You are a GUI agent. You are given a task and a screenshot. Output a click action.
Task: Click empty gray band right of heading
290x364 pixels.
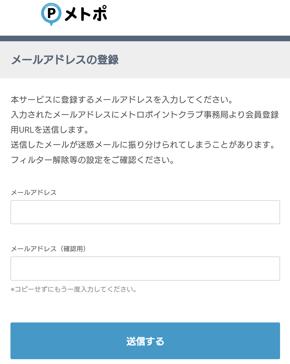point(204,60)
